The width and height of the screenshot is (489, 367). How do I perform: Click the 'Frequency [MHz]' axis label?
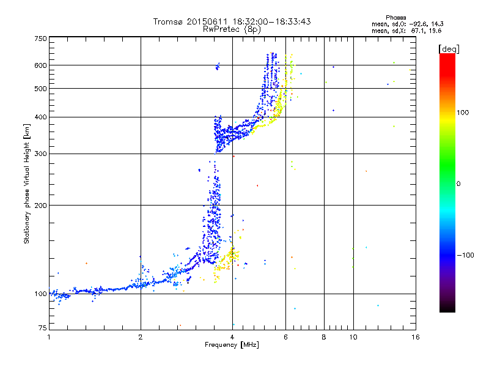(232, 345)
